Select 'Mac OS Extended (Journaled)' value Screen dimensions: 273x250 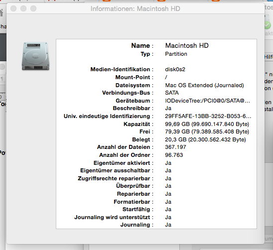[204, 85]
